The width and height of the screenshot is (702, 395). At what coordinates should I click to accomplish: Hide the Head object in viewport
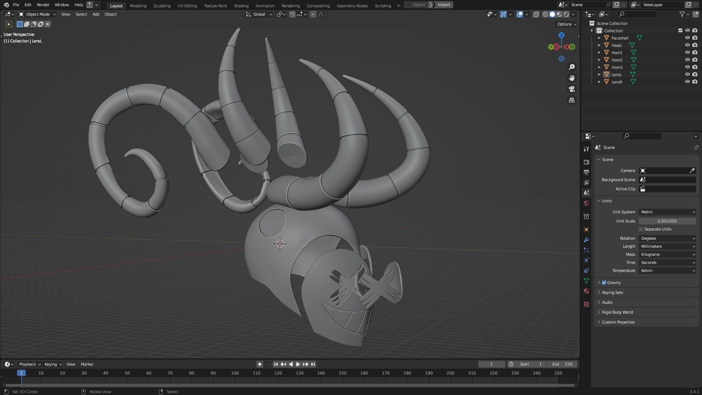point(687,45)
